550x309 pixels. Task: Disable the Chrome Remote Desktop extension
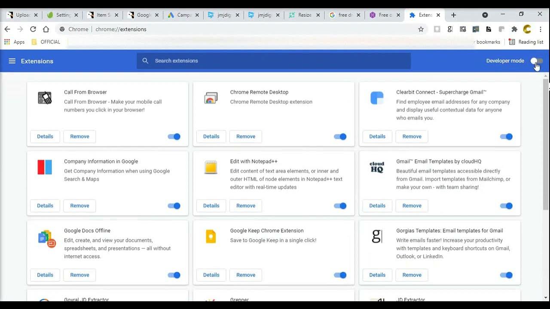340,136
